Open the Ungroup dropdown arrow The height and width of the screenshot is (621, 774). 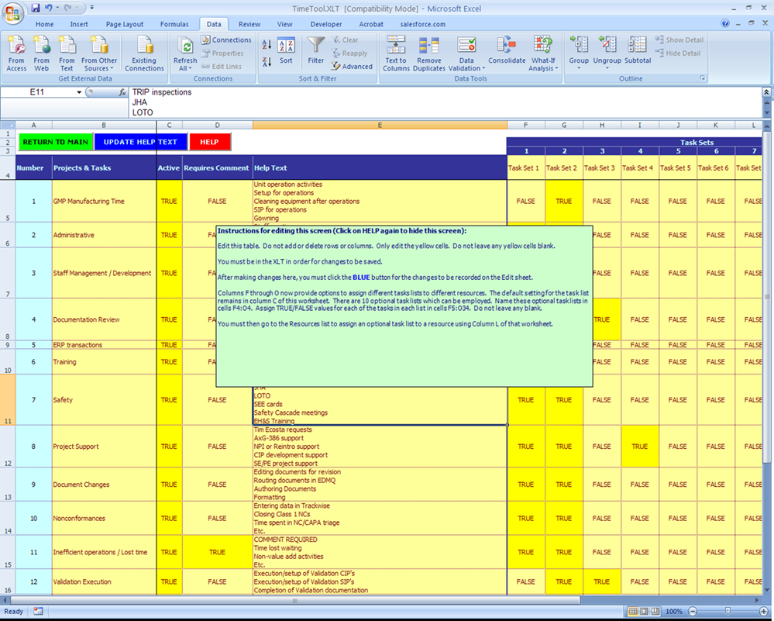(x=607, y=68)
